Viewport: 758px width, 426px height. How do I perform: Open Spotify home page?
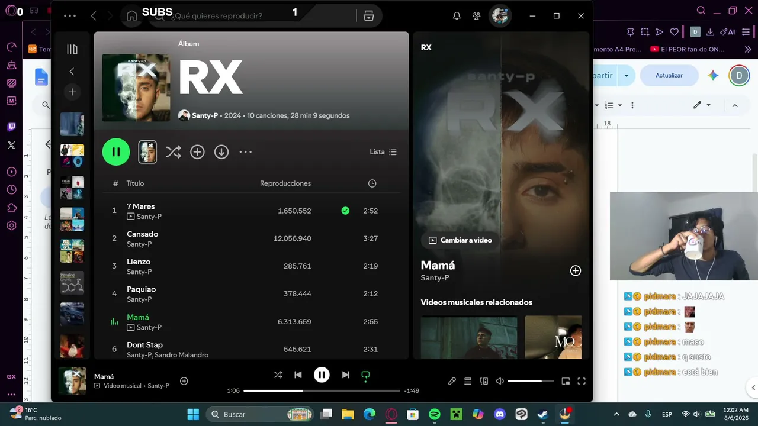pos(132,16)
